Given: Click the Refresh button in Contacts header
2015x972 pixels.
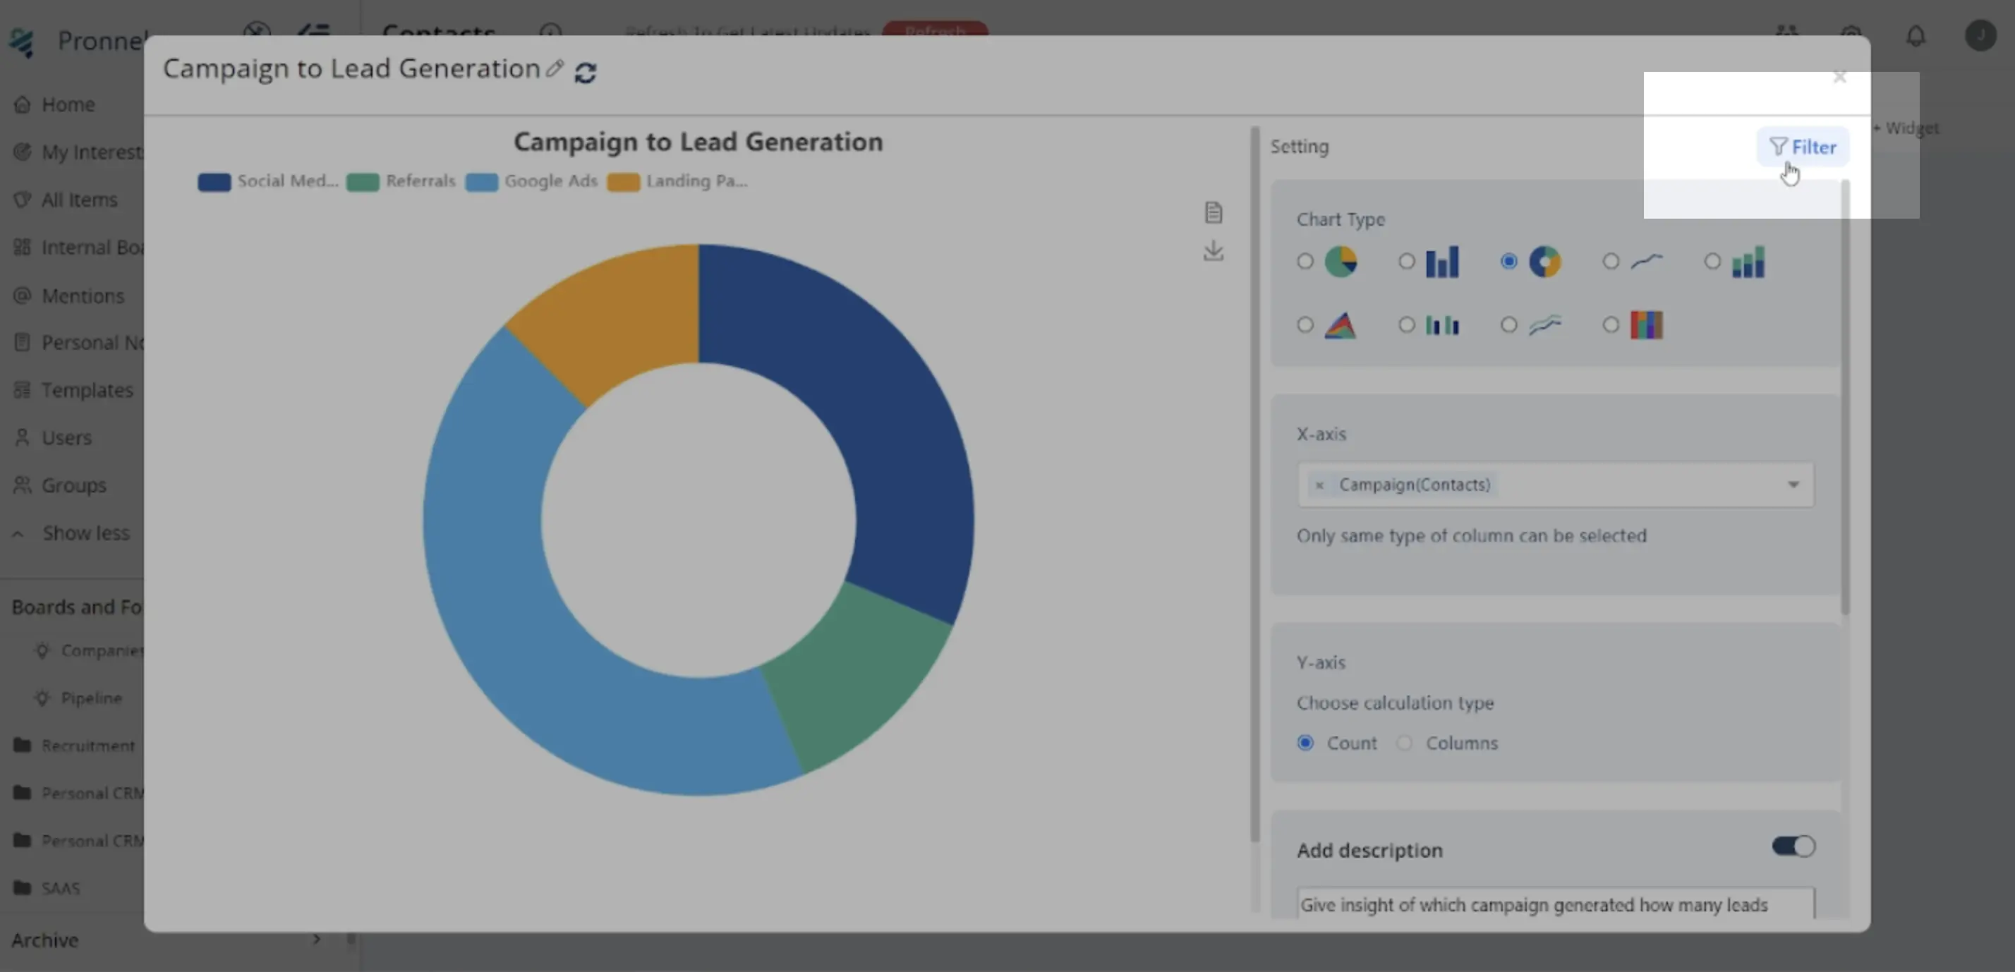Looking at the screenshot, I should pyautogui.click(x=935, y=31).
